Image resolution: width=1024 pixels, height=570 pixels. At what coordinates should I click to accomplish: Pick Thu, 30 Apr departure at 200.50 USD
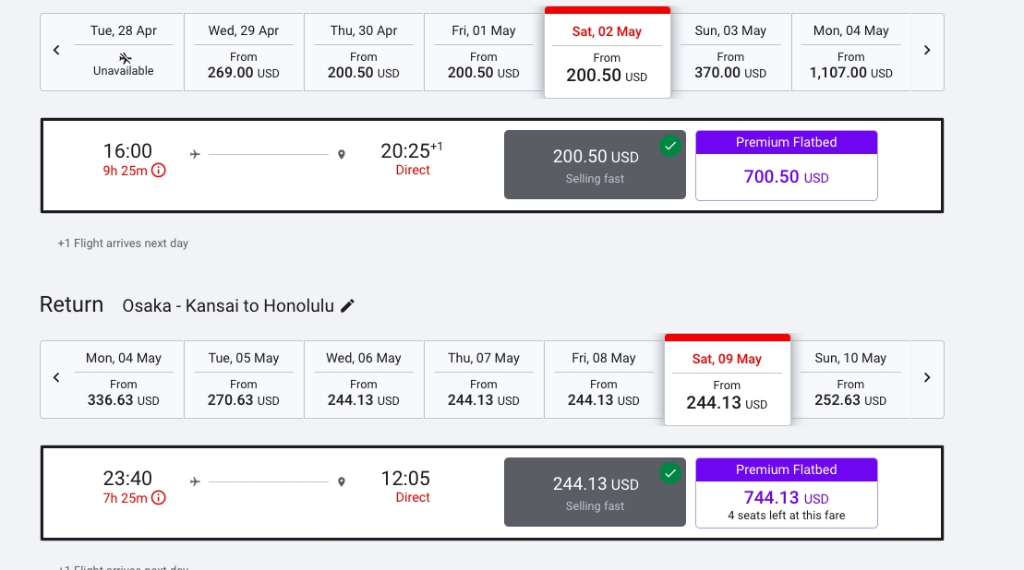pyautogui.click(x=364, y=53)
